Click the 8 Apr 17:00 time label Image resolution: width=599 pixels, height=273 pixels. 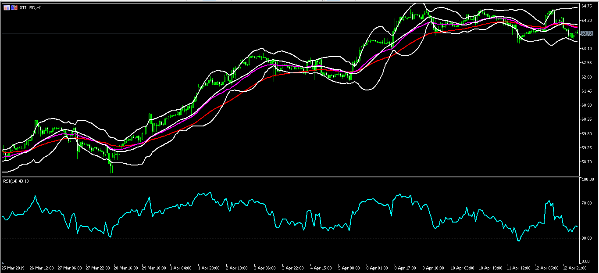coord(405,267)
